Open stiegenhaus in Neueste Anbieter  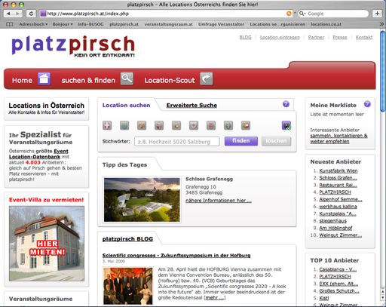pos(332,221)
